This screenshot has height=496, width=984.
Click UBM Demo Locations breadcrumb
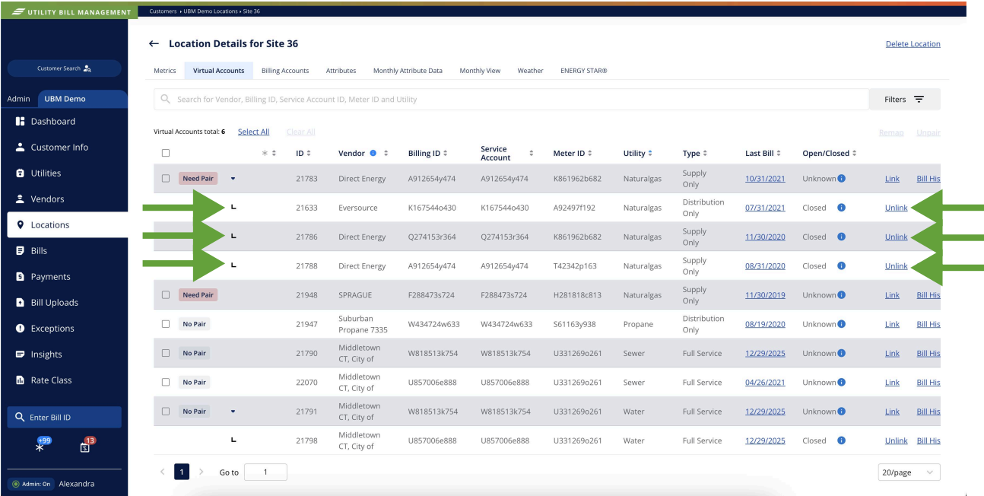pyautogui.click(x=211, y=11)
